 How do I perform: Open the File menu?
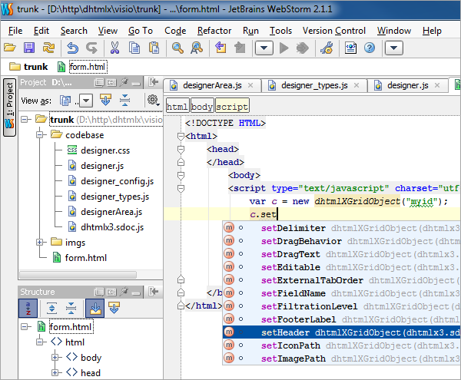click(x=15, y=31)
